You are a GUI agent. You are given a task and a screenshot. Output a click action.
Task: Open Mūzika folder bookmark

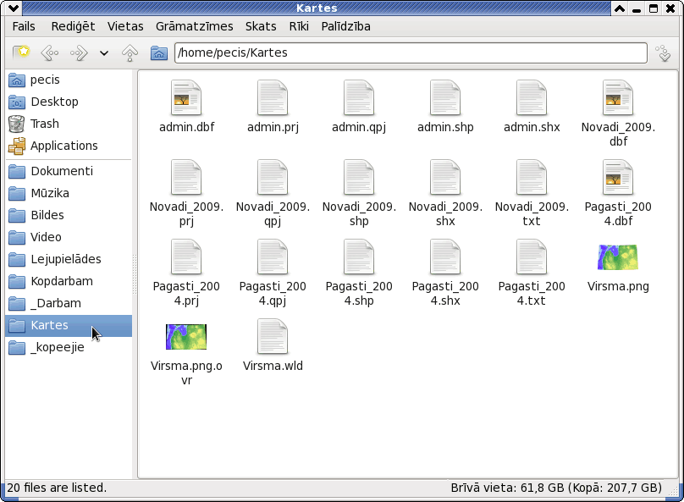point(69,193)
